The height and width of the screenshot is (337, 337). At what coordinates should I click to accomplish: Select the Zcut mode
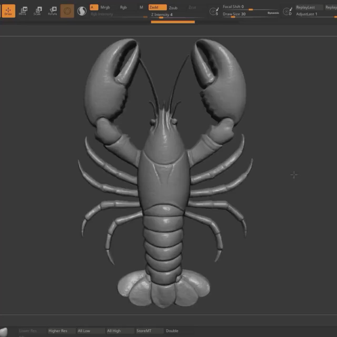(x=192, y=7)
